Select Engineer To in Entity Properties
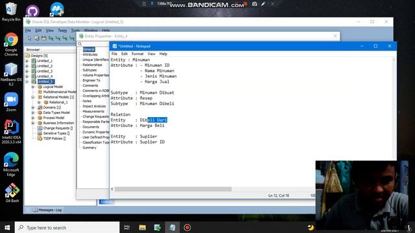415x233 pixels. (91, 80)
